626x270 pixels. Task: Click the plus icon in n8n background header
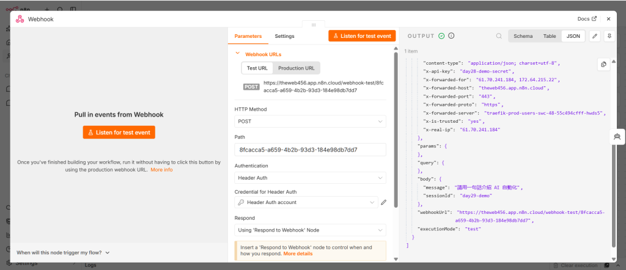(46, 9)
